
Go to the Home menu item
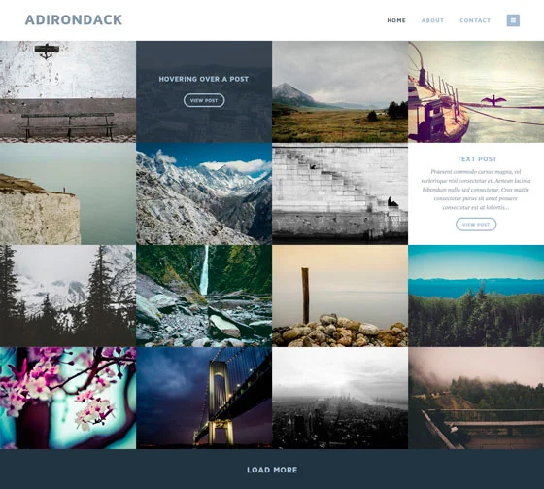coord(396,20)
